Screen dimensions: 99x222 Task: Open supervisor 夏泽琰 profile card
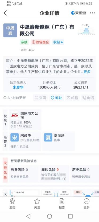point(59,141)
